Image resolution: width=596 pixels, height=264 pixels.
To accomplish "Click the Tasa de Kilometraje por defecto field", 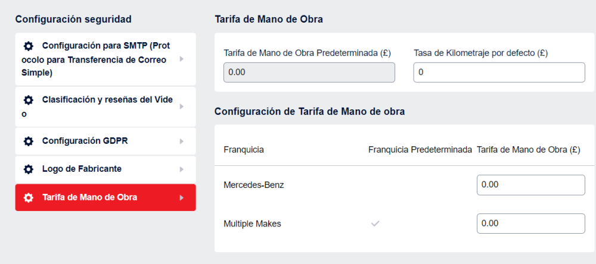I will pyautogui.click(x=499, y=73).
